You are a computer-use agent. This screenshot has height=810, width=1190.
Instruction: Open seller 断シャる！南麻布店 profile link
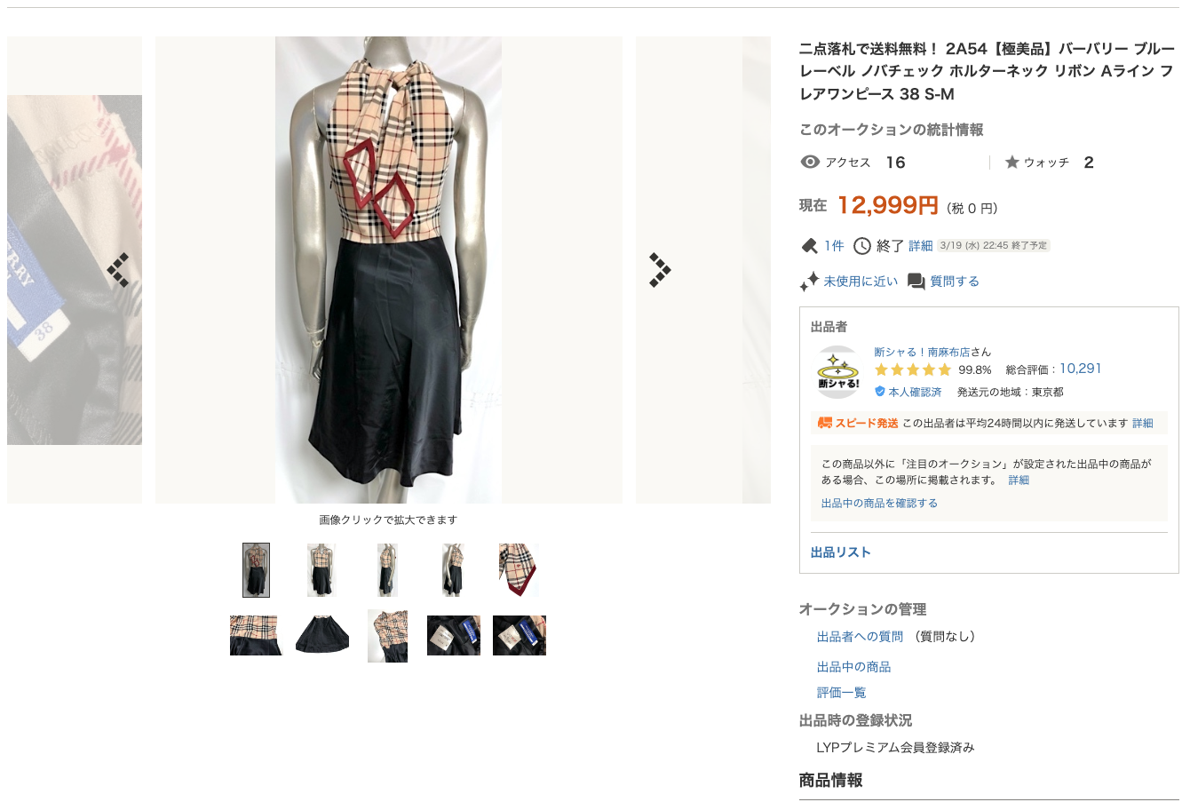click(x=921, y=352)
